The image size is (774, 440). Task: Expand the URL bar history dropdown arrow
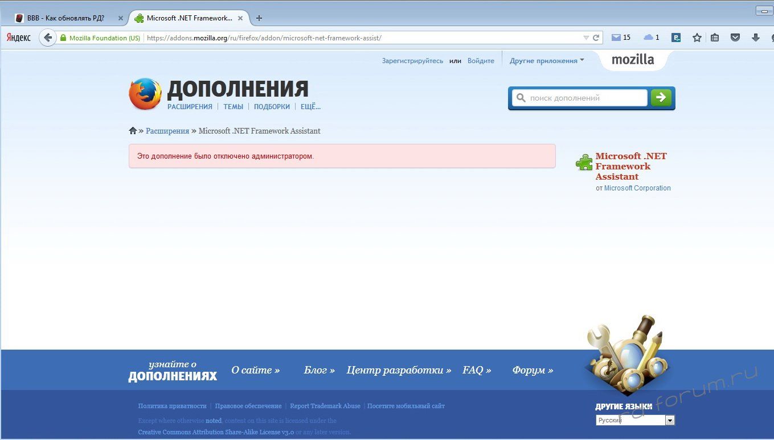point(586,38)
